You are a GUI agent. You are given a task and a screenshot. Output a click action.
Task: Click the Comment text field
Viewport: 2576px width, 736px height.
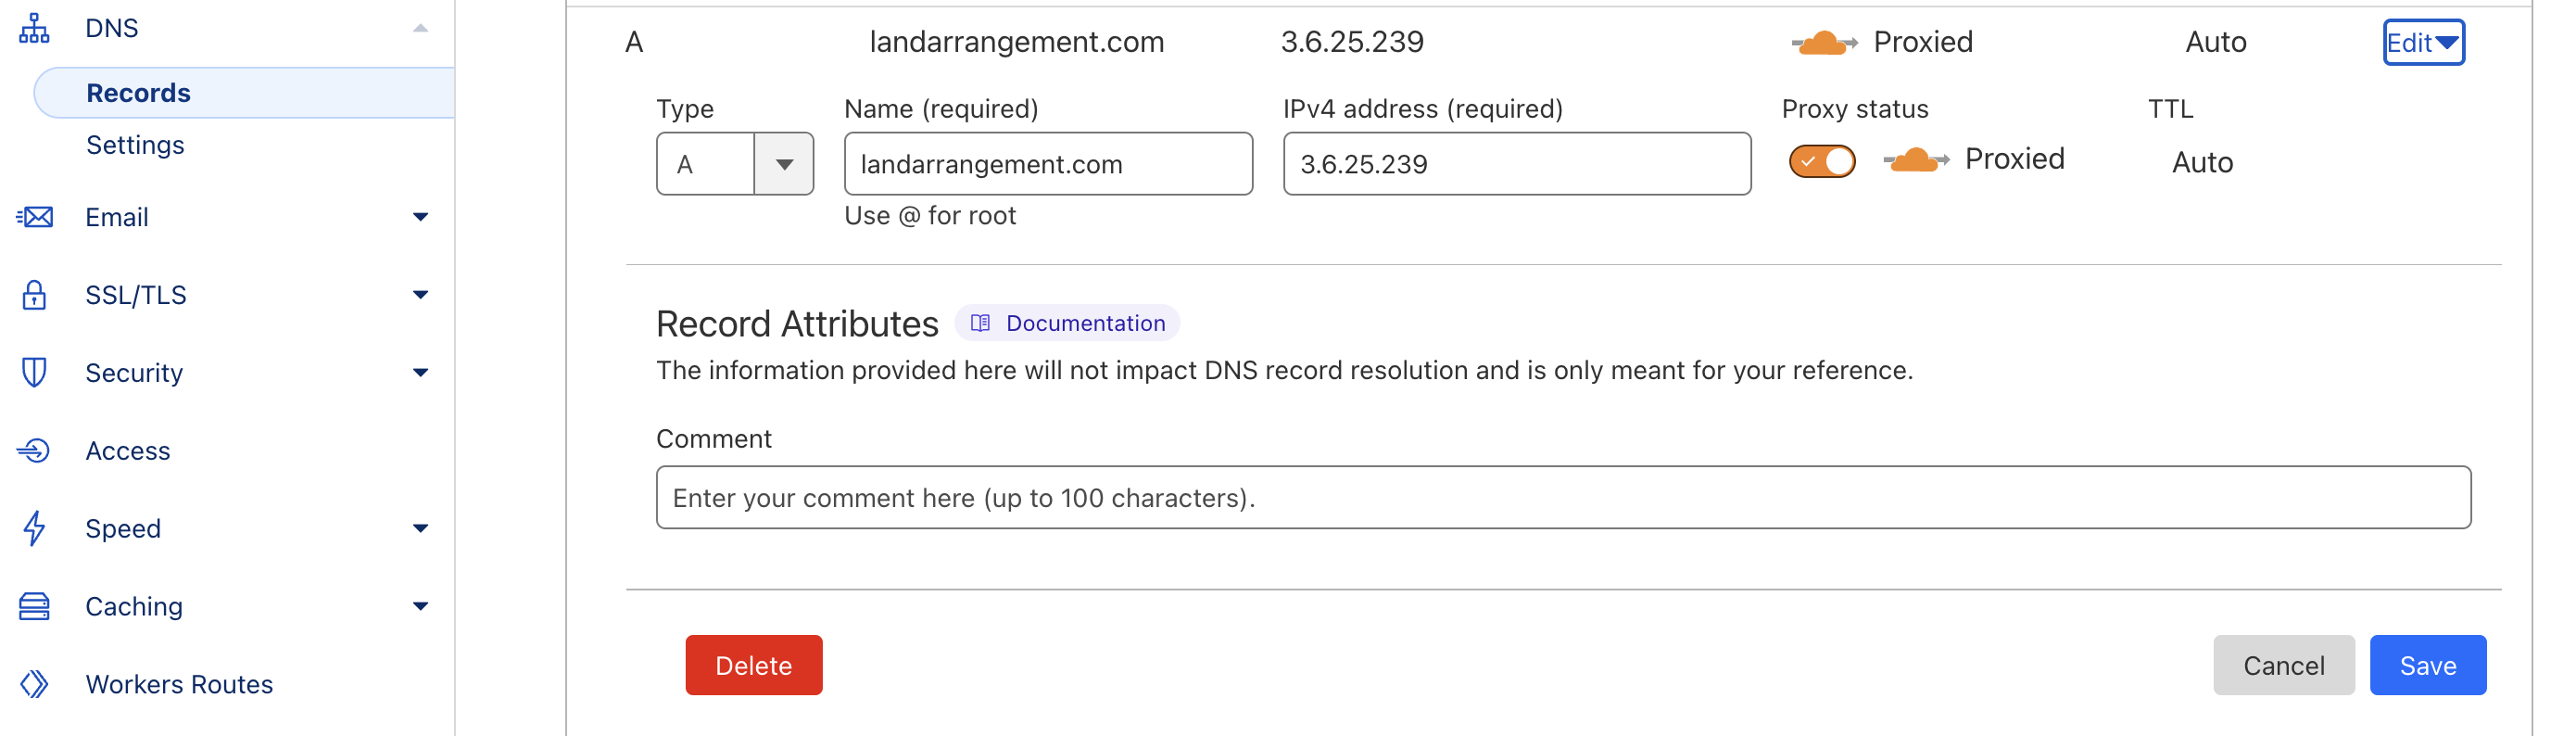tap(1562, 497)
